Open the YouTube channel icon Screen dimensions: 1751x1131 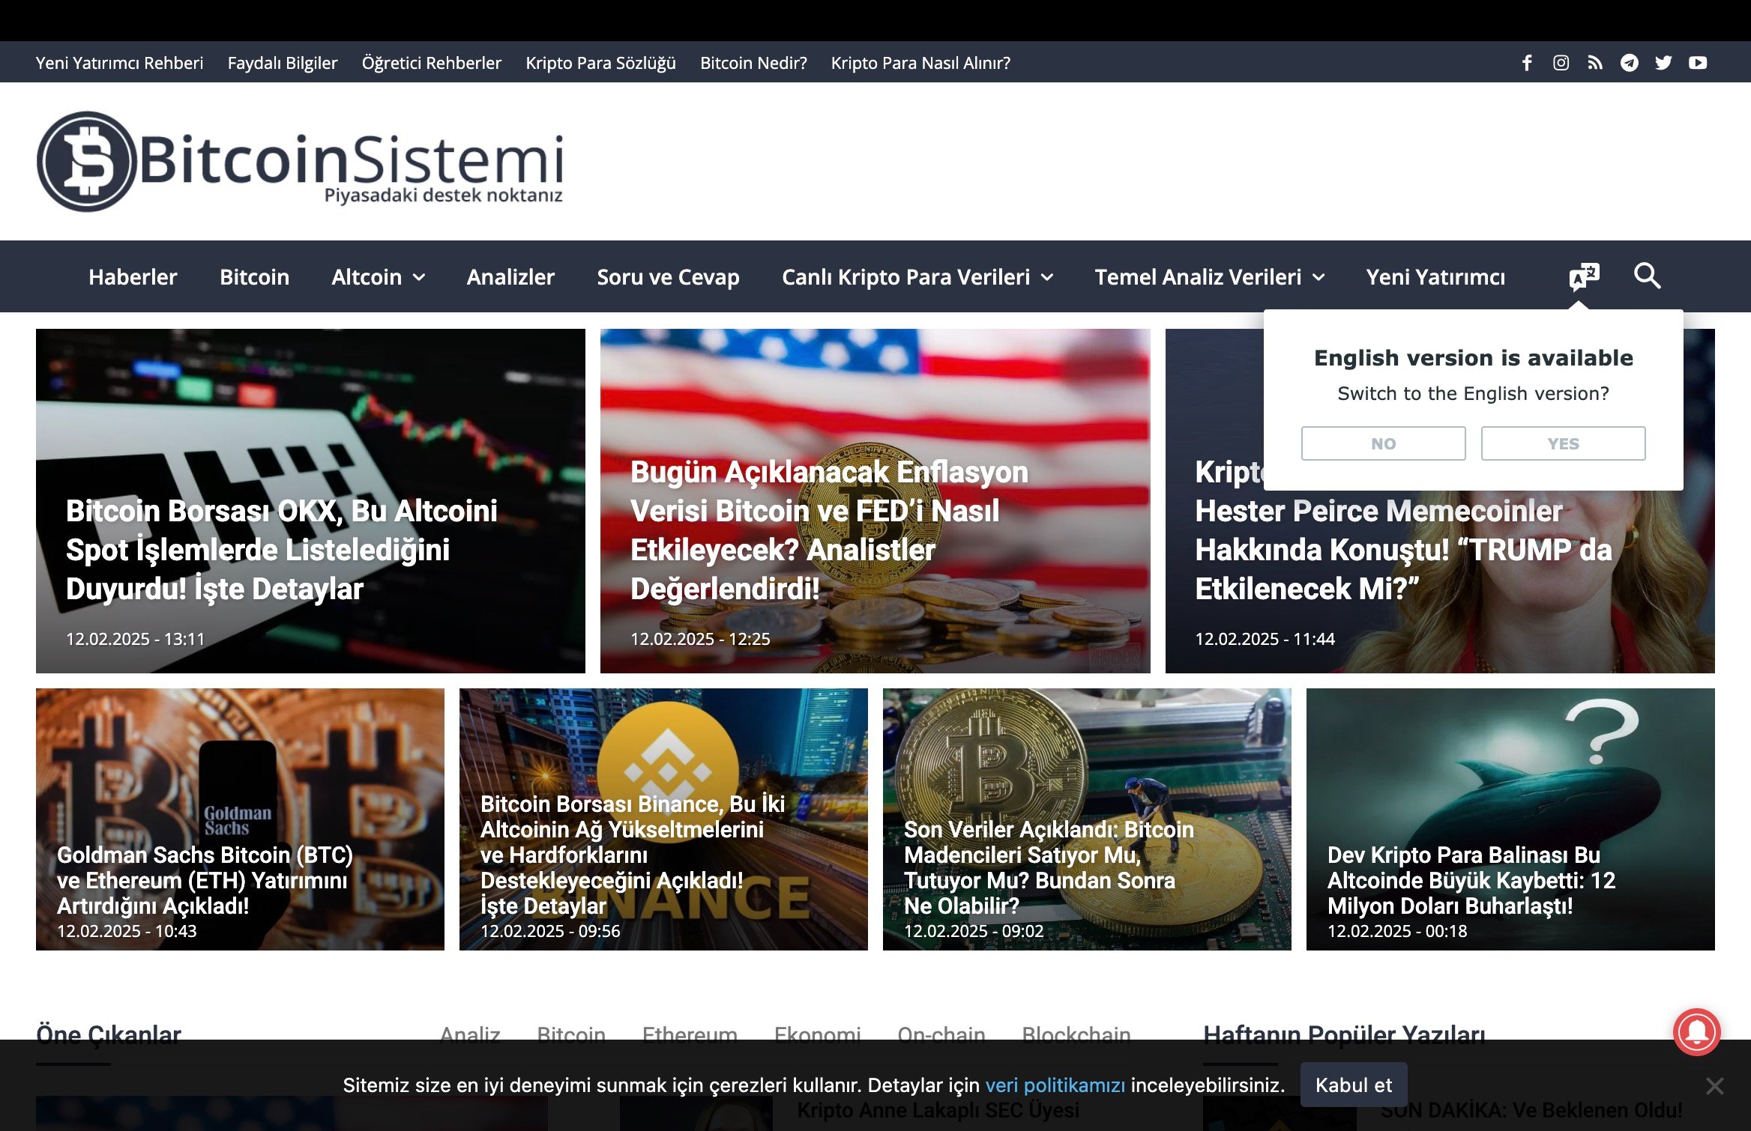click(x=1698, y=63)
